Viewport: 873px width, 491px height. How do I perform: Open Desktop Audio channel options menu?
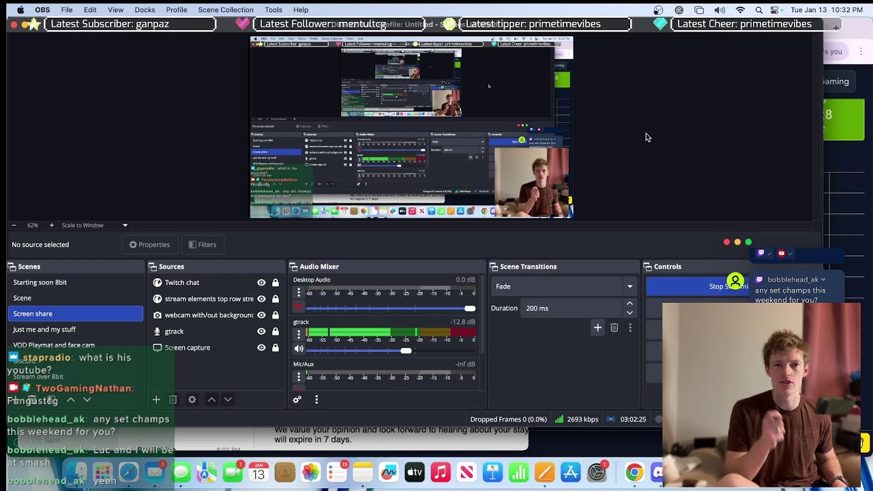coord(299,292)
